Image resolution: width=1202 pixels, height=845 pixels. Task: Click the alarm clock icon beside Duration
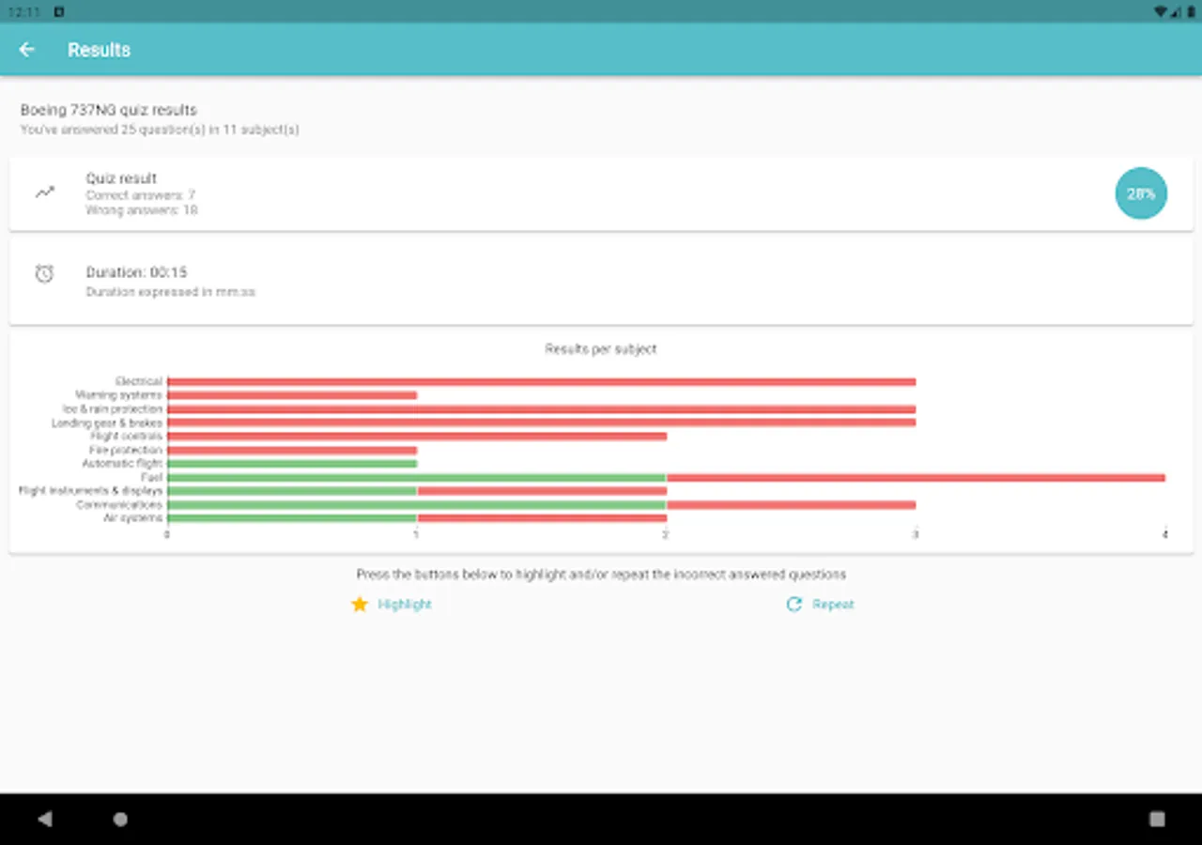(x=44, y=274)
